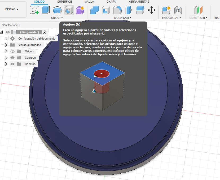Open the CREAR dropdown menu
The image size is (220, 180).
[x=57, y=18]
